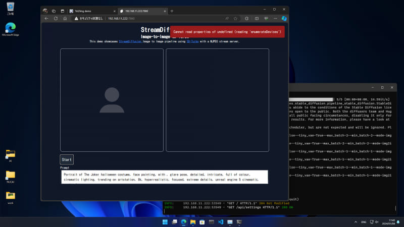Screen dimensions: 404x227
Task: Click the ENG language indicator in taskbar
Action: pyautogui.click(x=364, y=222)
